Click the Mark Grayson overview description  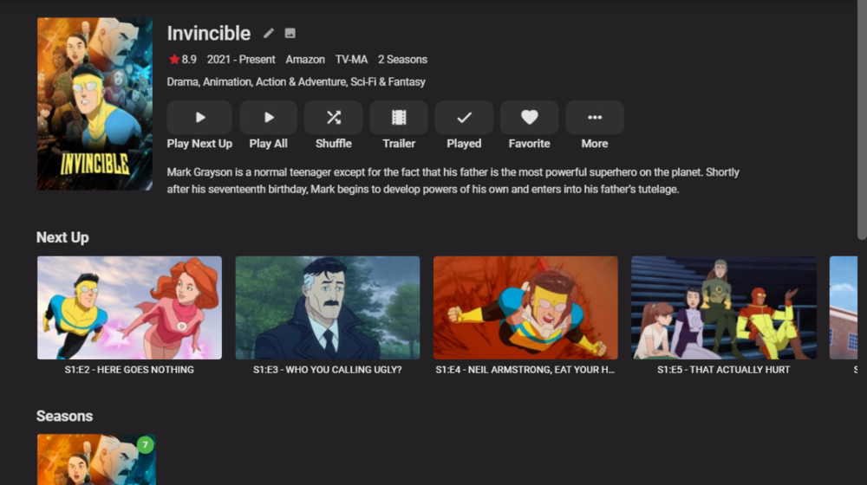[453, 181]
